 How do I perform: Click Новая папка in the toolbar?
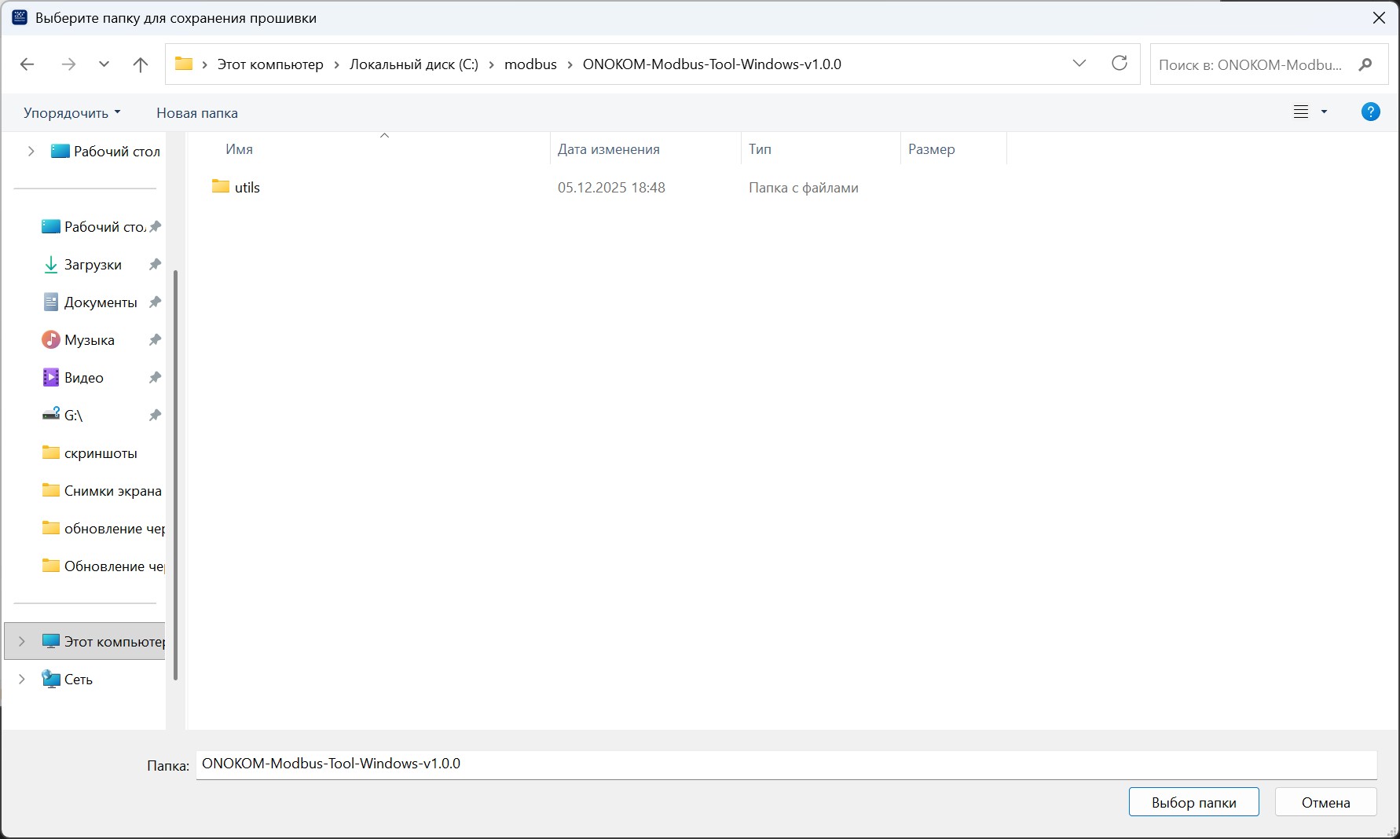(x=196, y=113)
